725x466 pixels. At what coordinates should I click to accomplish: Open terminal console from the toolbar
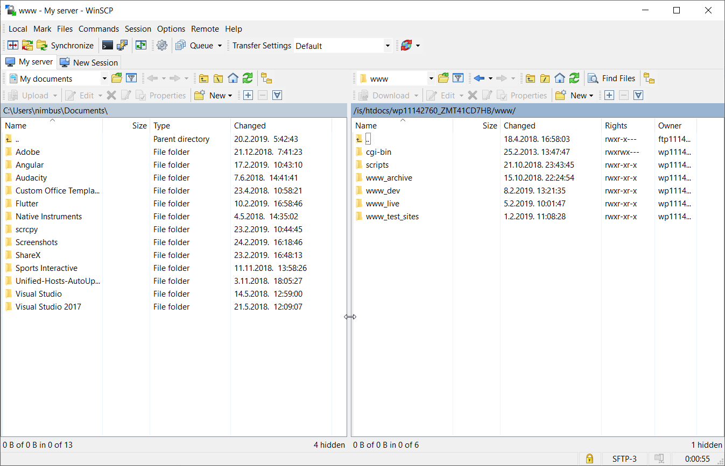[108, 46]
